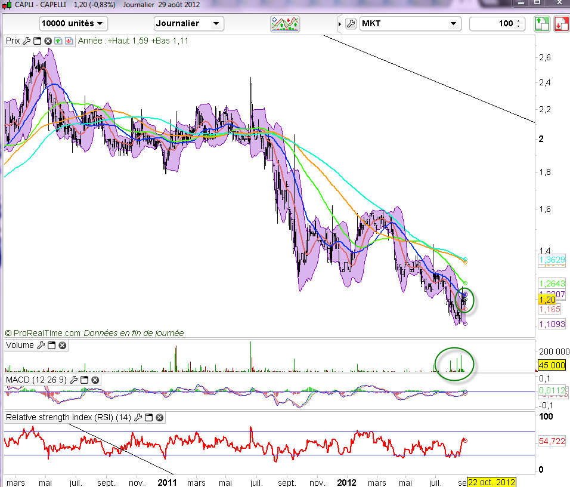570x487 pixels.
Task: Expand the Journalier timeframe dropdown
Action: pyautogui.click(x=188, y=24)
